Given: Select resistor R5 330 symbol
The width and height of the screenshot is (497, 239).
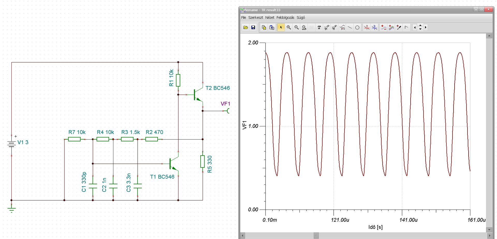Looking at the screenshot, I should point(202,161).
